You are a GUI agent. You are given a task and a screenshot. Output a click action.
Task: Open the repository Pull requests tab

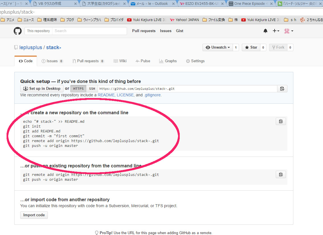(x=88, y=61)
